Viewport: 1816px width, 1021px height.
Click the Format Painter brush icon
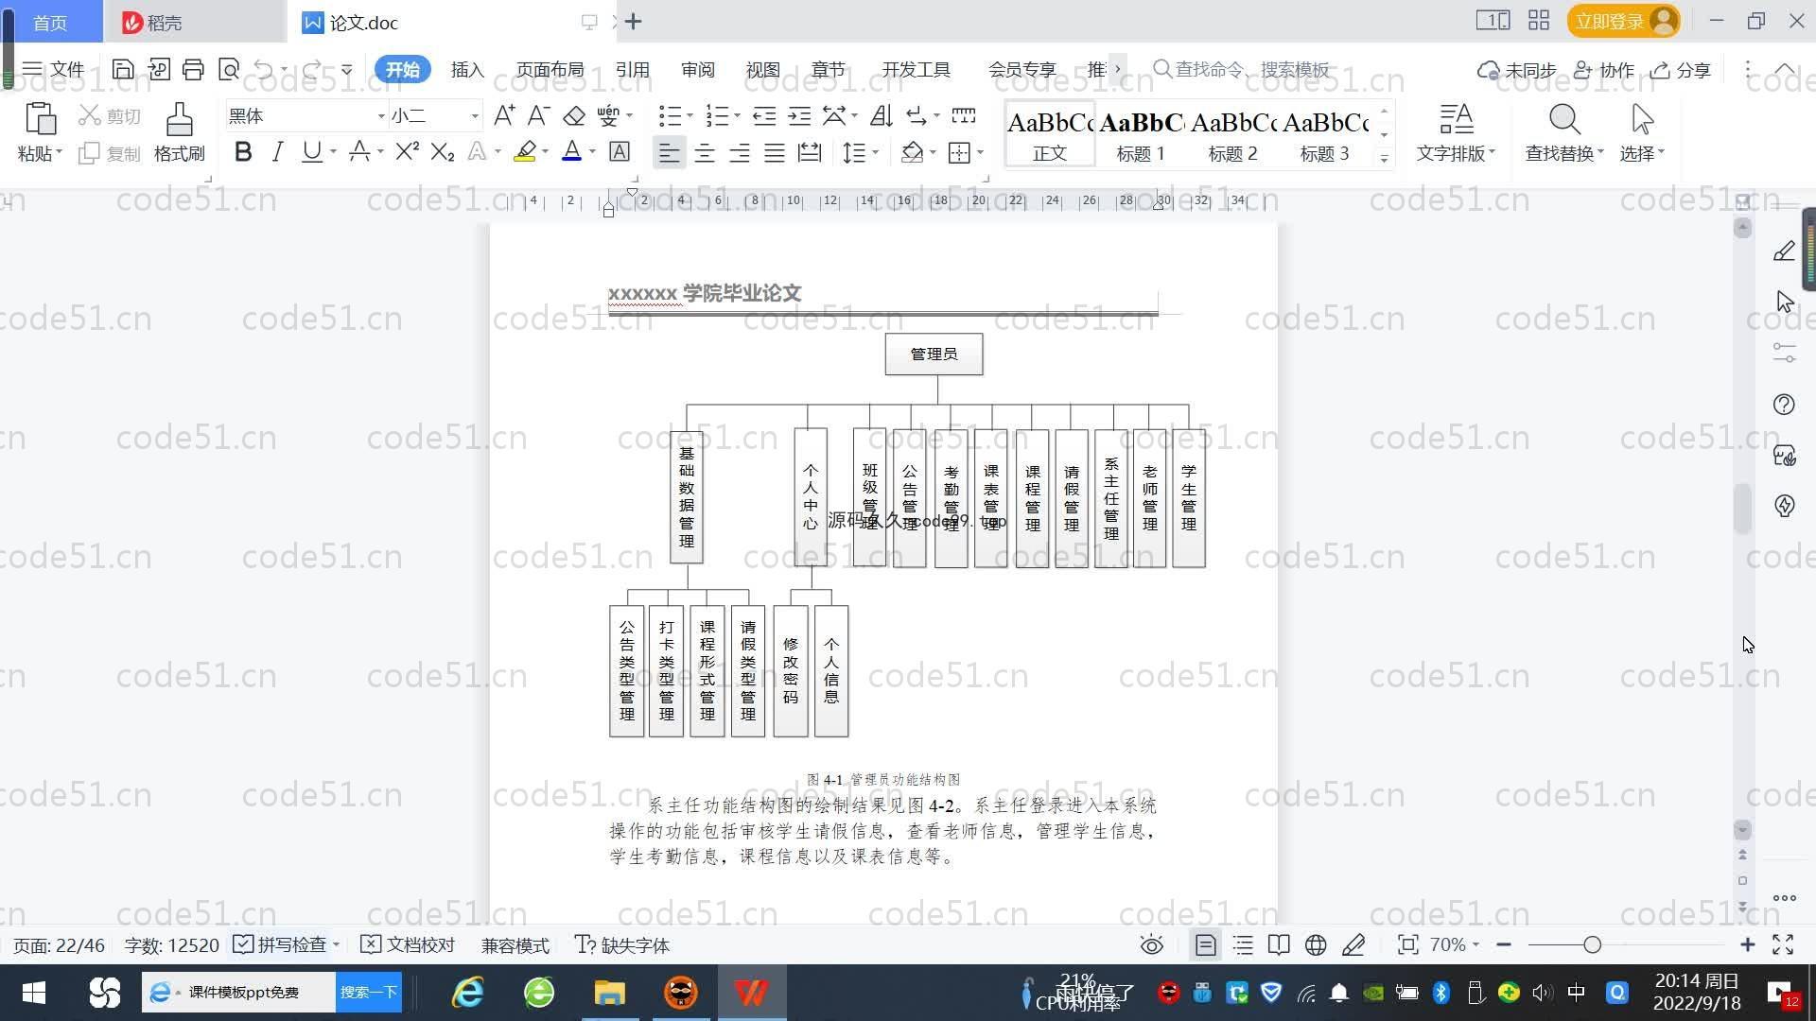tap(179, 121)
